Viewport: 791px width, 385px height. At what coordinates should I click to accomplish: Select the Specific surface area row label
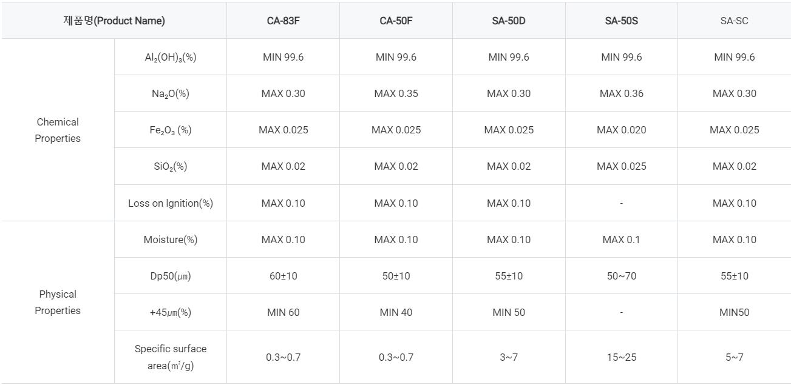click(171, 357)
